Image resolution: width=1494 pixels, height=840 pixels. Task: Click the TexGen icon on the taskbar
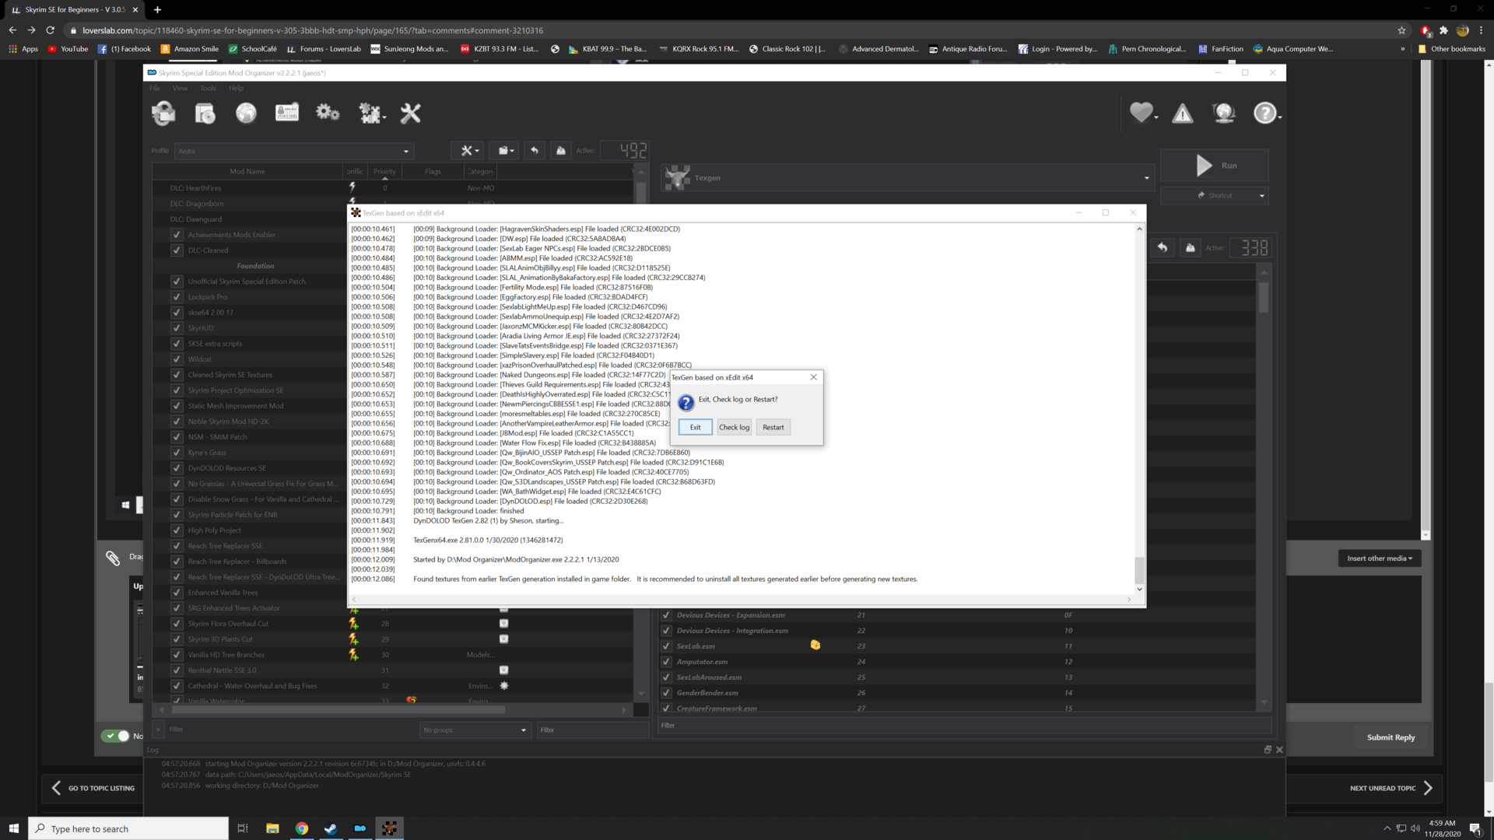click(x=389, y=828)
